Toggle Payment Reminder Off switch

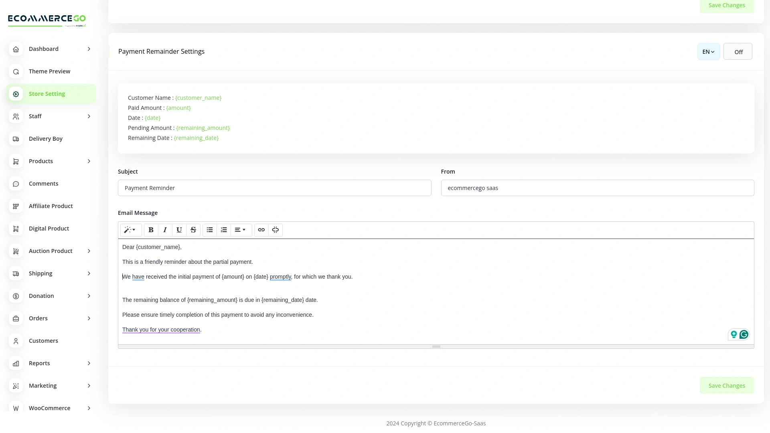[x=738, y=52]
